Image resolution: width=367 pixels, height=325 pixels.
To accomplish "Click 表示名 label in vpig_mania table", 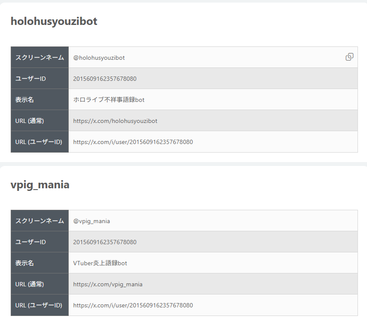I will click(24, 263).
